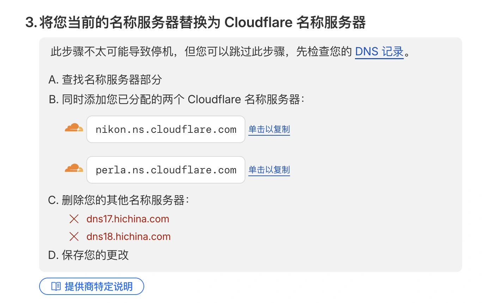The image size is (483, 303).
Task: Open the DNS 记录 link
Action: pyautogui.click(x=379, y=52)
